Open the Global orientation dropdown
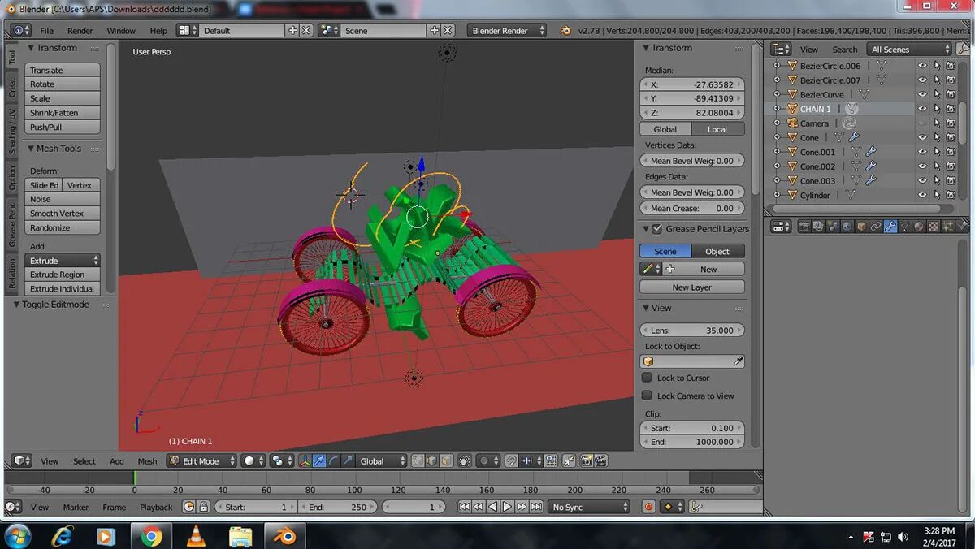Screen dimensions: 975x549 coord(382,460)
